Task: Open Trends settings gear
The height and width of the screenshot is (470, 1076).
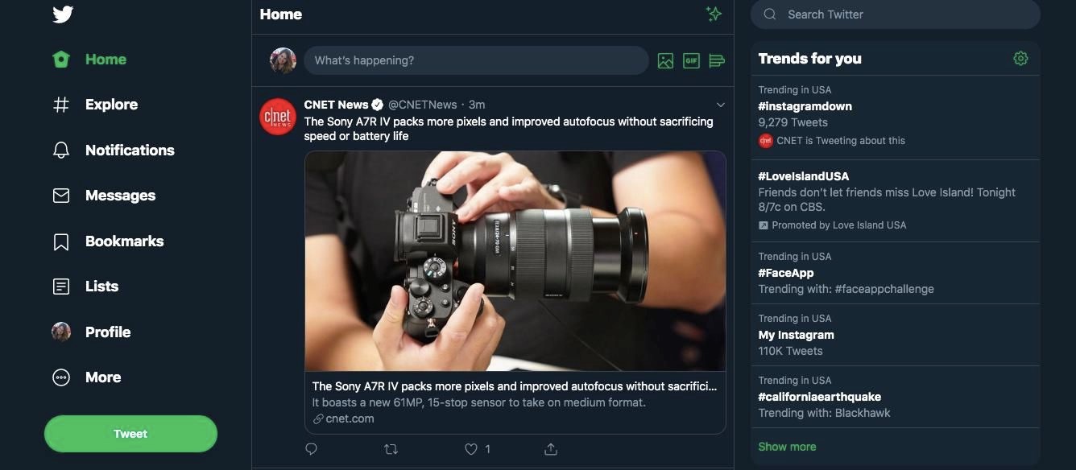Action: tap(1020, 59)
